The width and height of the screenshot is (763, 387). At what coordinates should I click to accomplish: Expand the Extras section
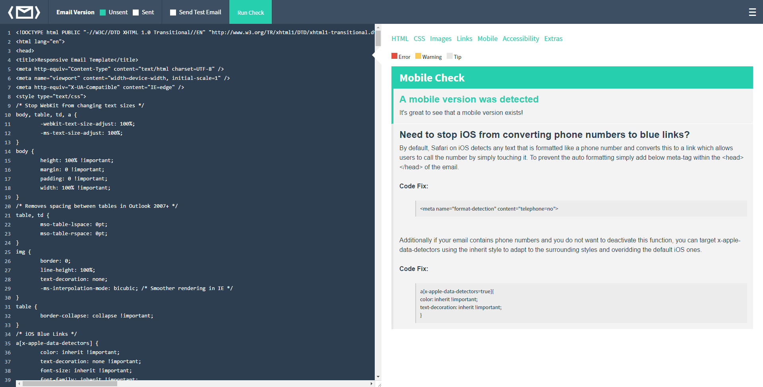(x=553, y=39)
